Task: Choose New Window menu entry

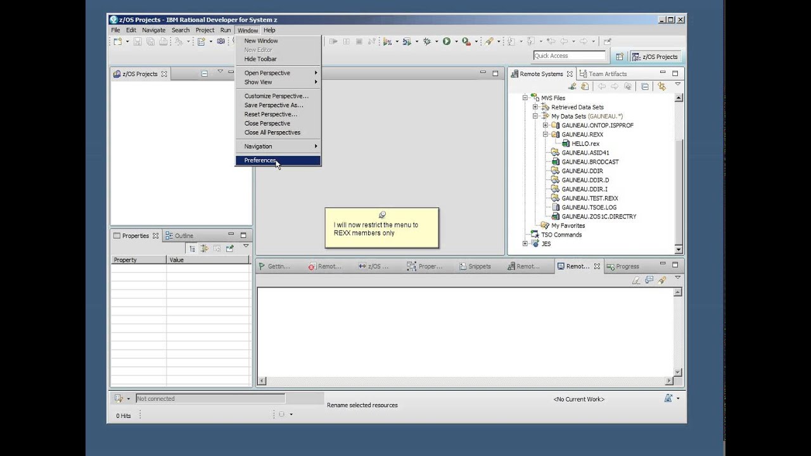Action: coord(278,41)
